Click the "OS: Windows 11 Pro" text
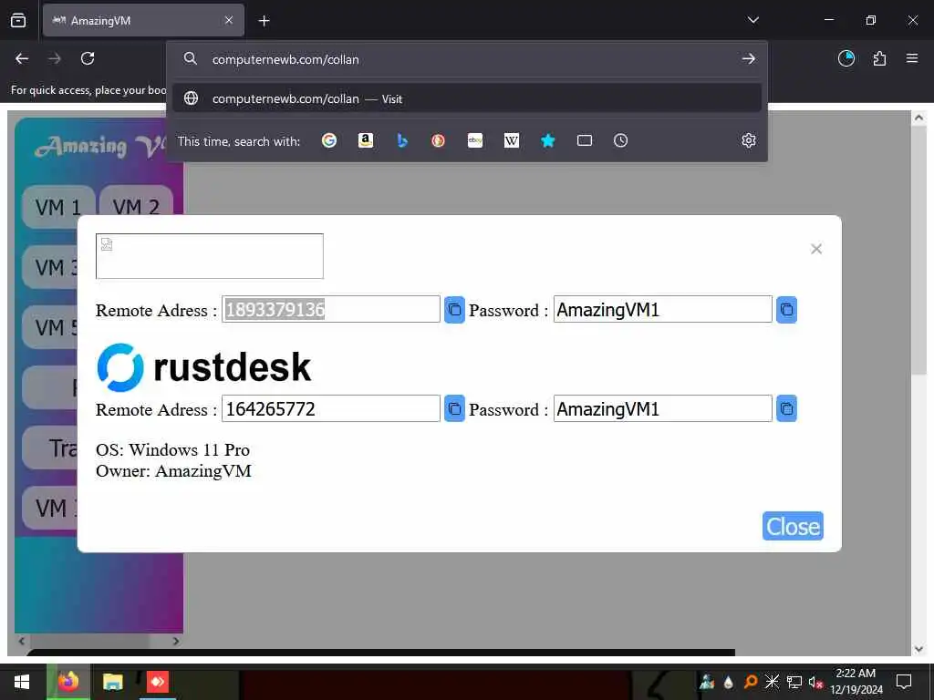The image size is (934, 700). coord(172,450)
